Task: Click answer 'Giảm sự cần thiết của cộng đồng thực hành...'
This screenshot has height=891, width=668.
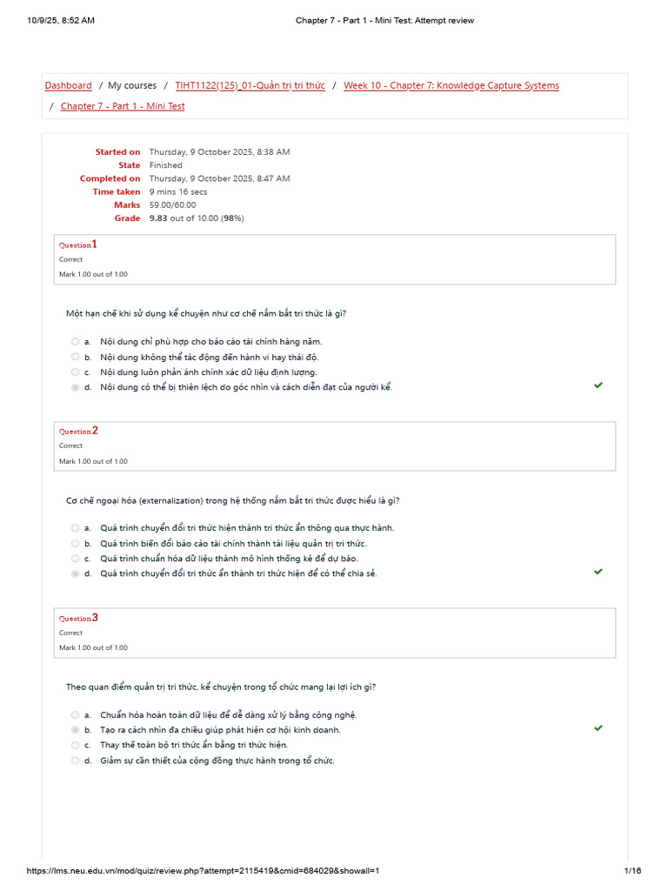Action: (x=217, y=760)
